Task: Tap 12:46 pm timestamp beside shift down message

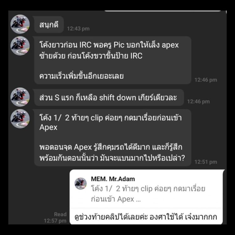Action: 198,102
